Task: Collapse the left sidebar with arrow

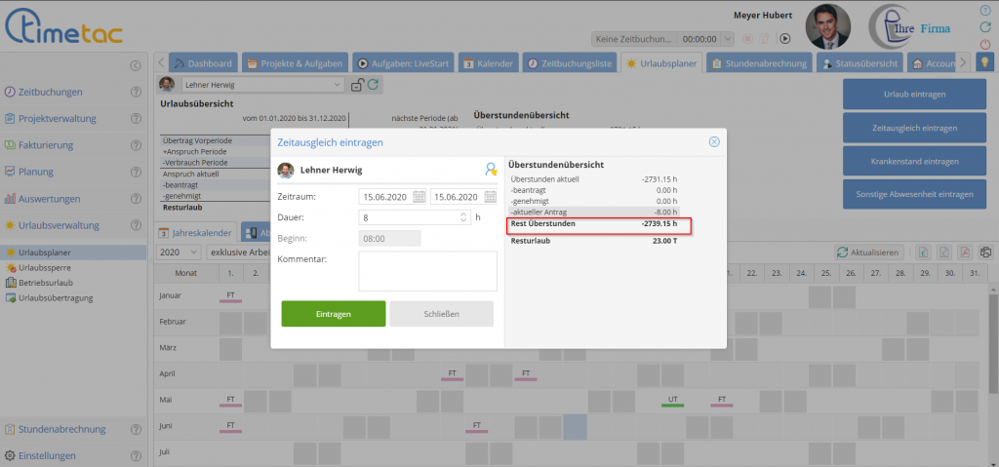Action: pos(136,65)
